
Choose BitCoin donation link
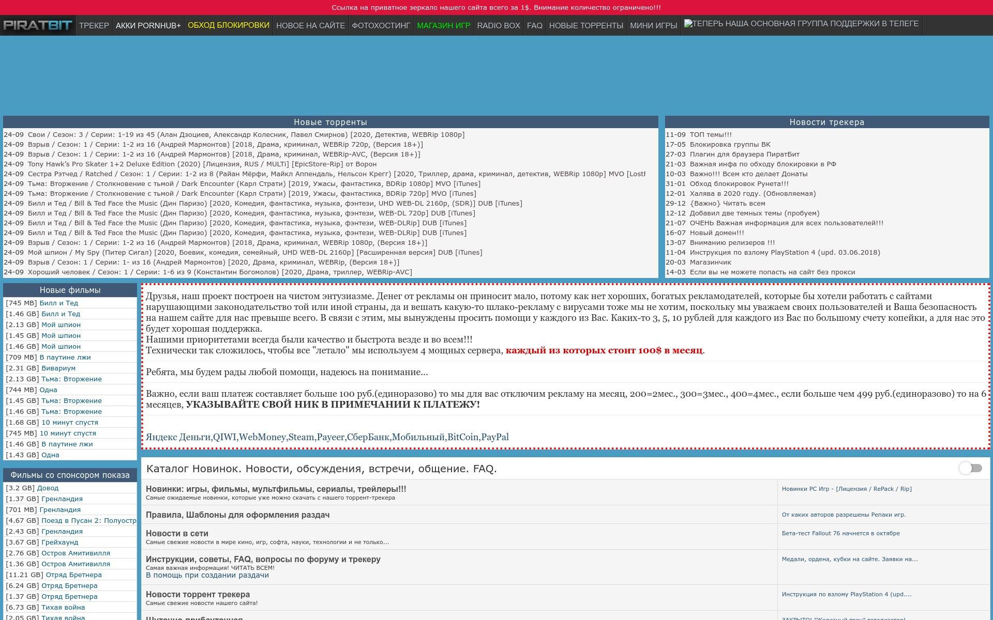[x=463, y=437]
